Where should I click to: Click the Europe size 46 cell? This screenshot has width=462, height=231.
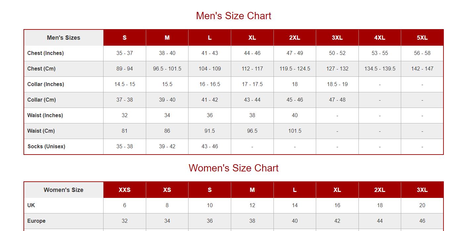[422, 221]
